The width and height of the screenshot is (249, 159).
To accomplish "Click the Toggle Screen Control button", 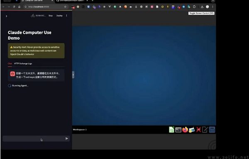I will 201,13.
